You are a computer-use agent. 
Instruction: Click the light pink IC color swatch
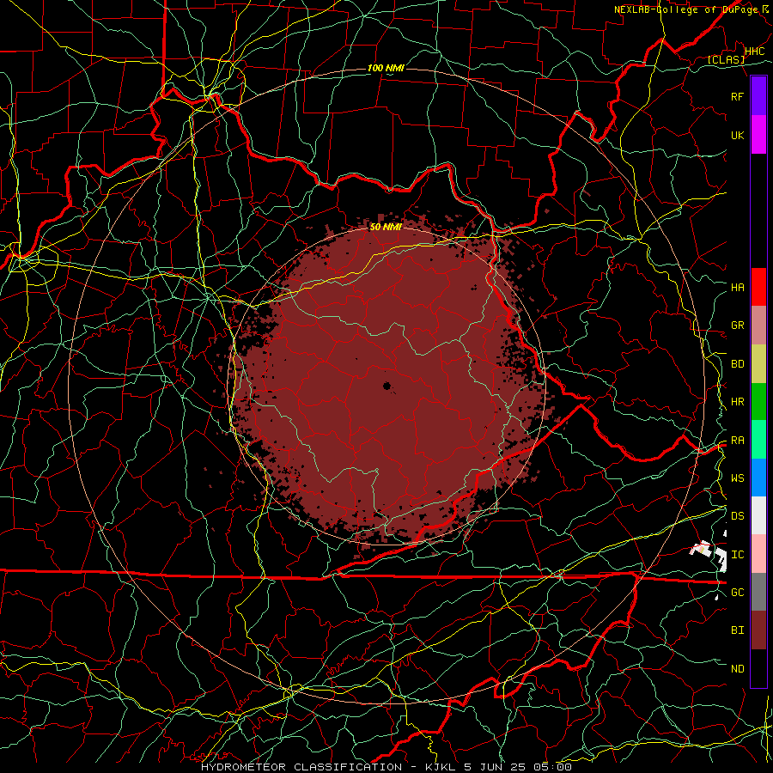click(758, 554)
